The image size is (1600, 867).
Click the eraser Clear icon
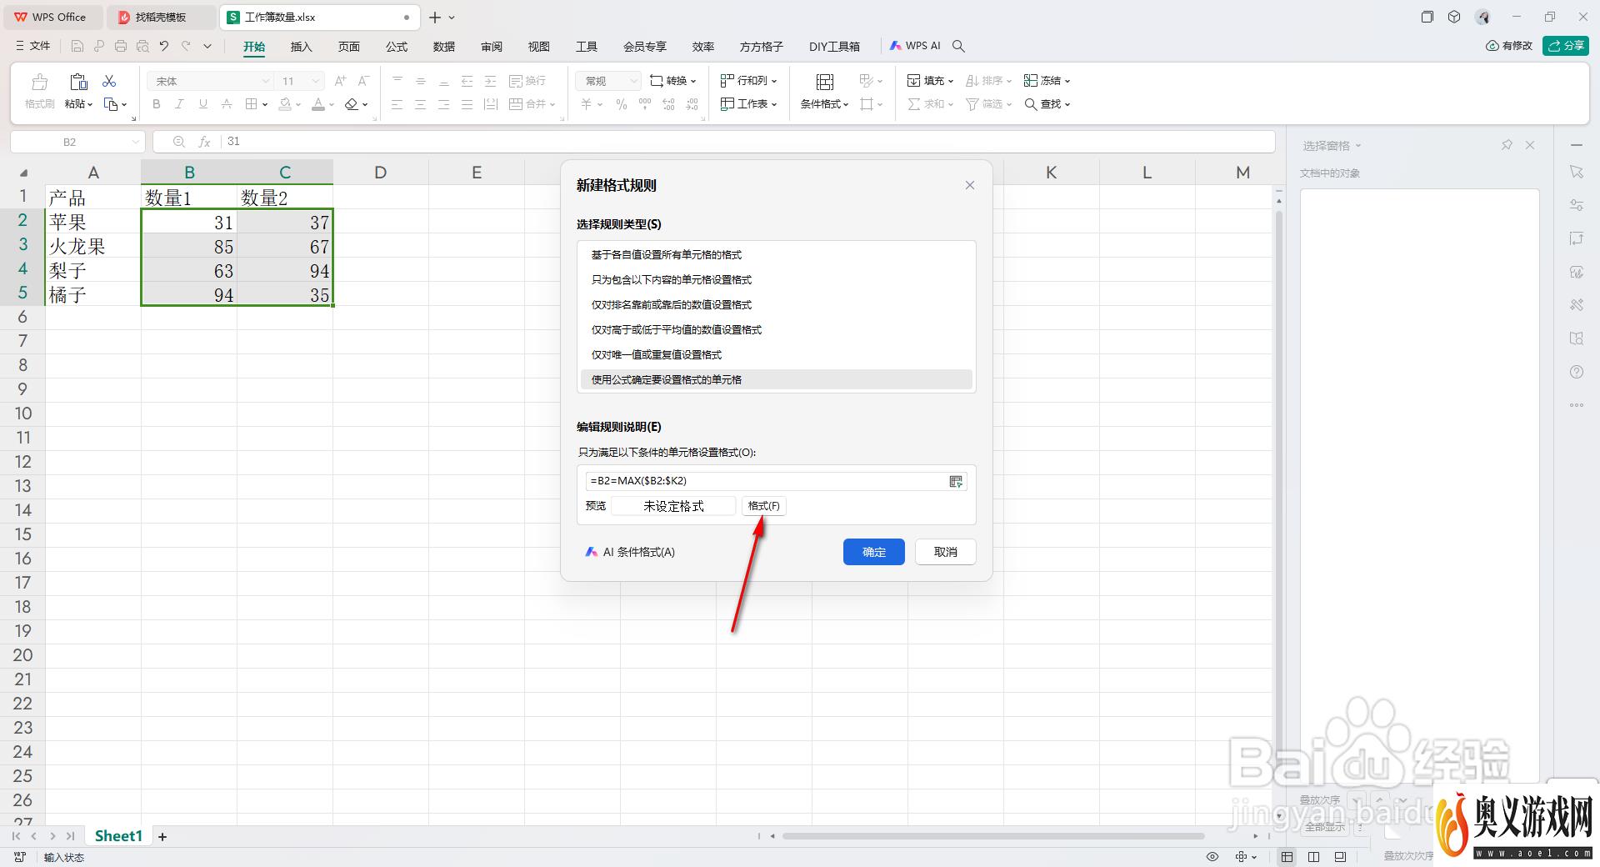(x=352, y=104)
